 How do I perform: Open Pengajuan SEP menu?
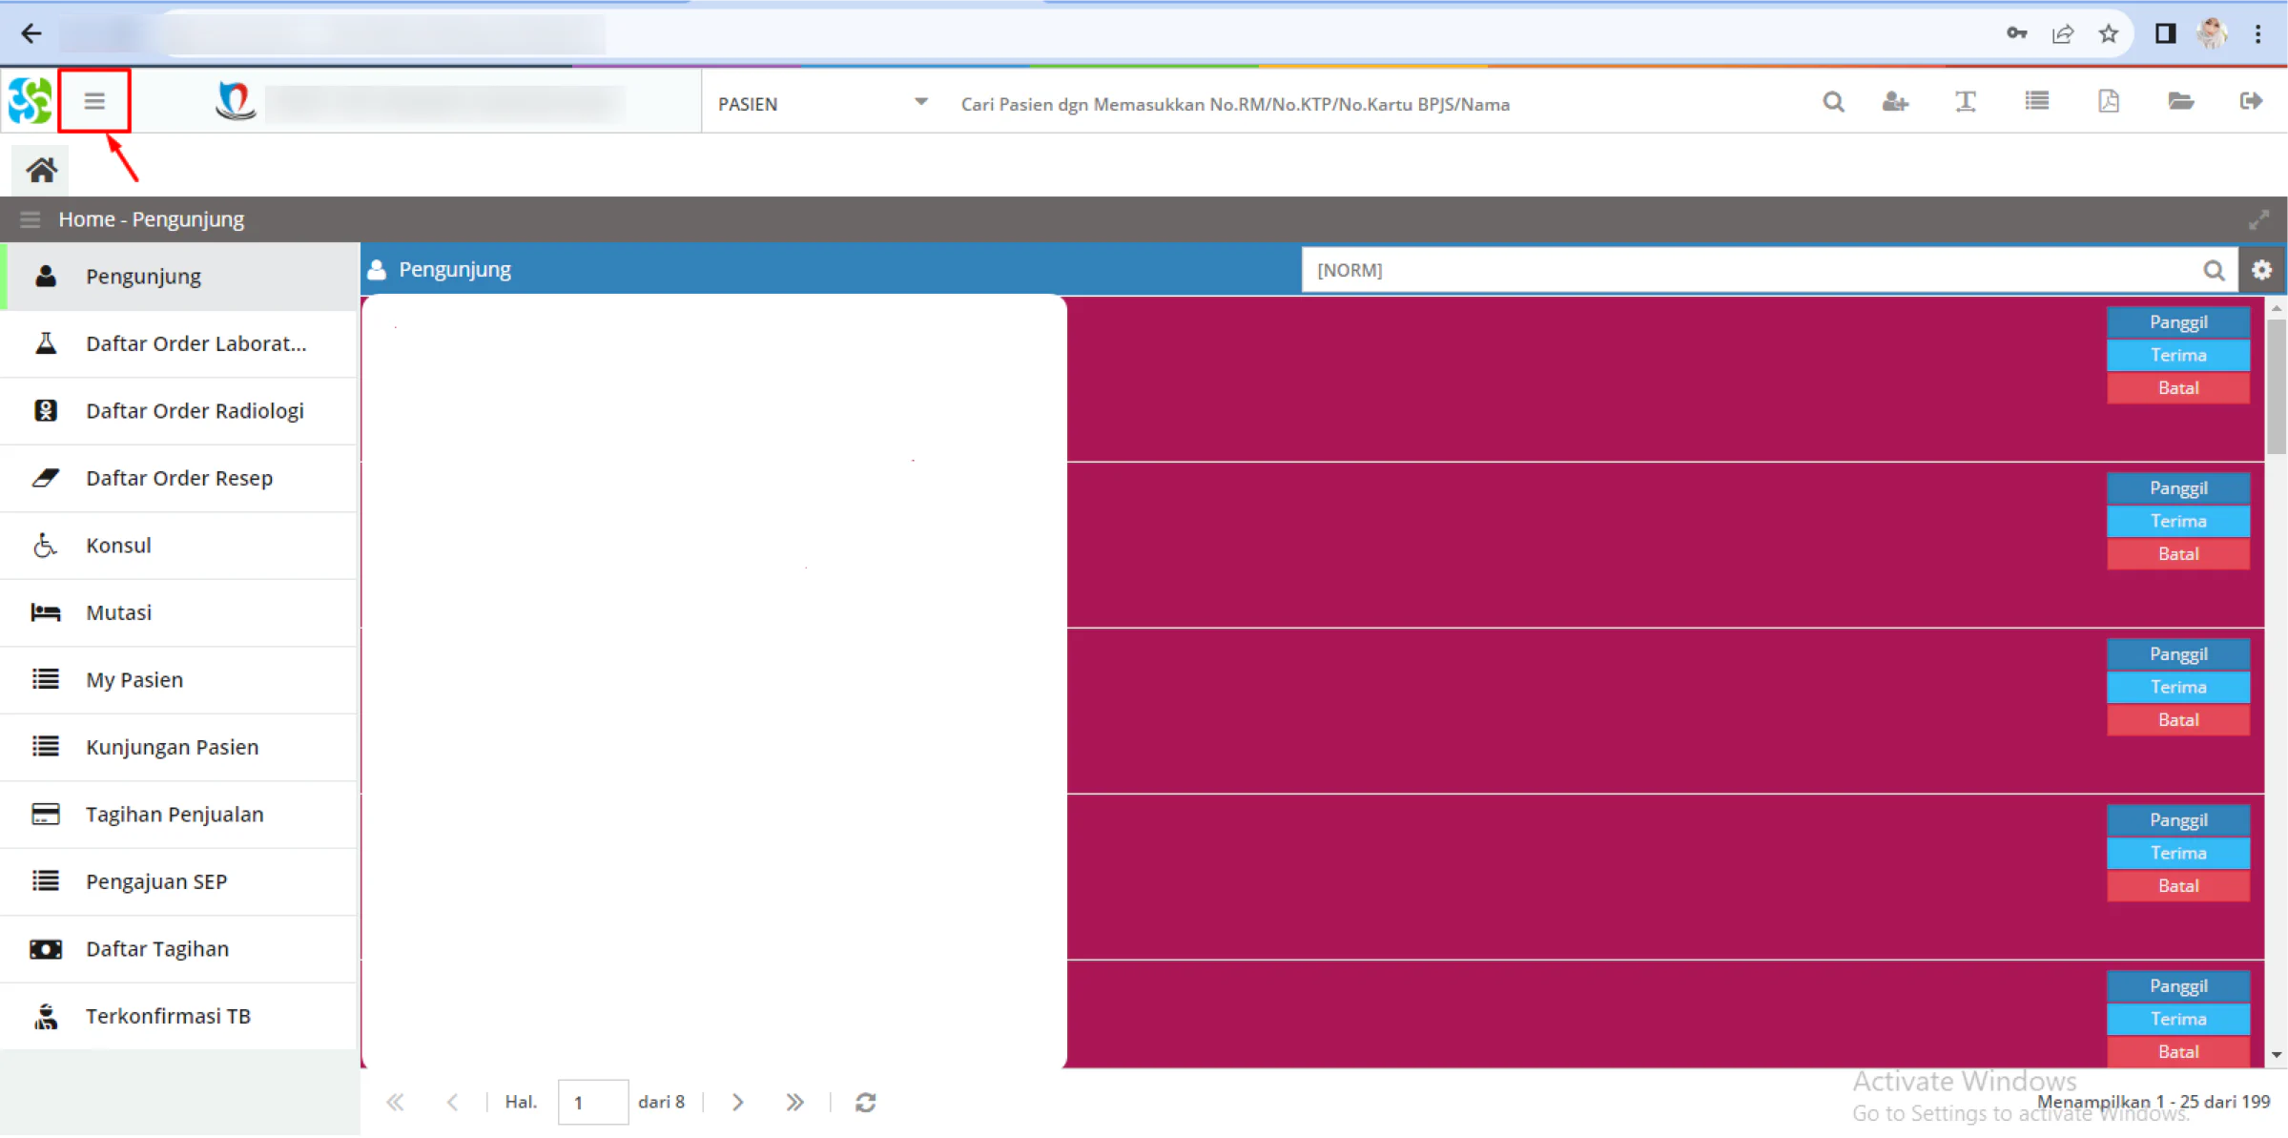pos(179,881)
